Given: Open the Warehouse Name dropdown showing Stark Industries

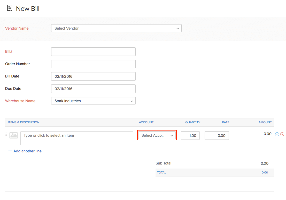Looking at the screenshot, I should click(x=93, y=101).
